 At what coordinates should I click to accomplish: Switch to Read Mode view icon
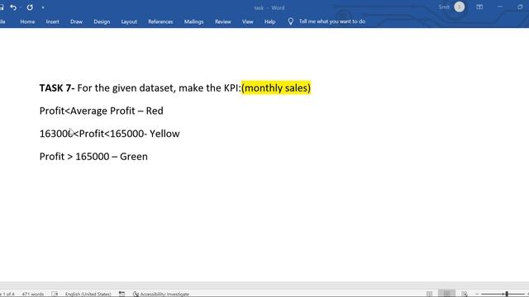coord(429,294)
